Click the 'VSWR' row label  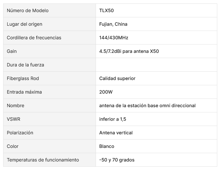(14, 119)
